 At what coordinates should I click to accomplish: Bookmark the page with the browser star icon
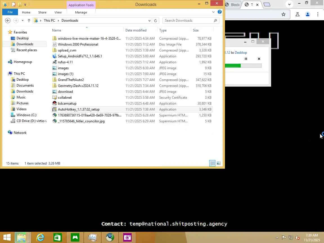pyautogui.click(x=283, y=14)
